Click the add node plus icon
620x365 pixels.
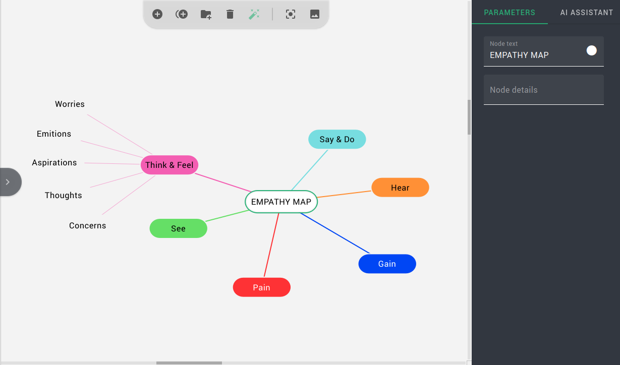pyautogui.click(x=157, y=14)
